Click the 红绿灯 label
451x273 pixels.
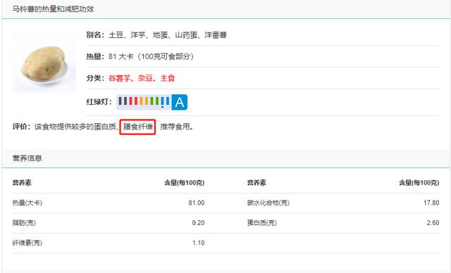pos(99,102)
